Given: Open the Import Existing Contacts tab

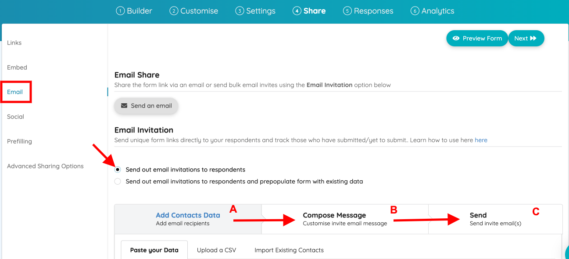Looking at the screenshot, I should click(289, 250).
